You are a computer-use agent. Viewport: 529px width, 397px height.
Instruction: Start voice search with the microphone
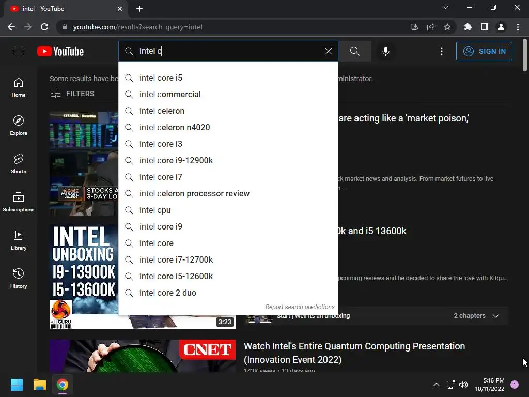click(385, 51)
